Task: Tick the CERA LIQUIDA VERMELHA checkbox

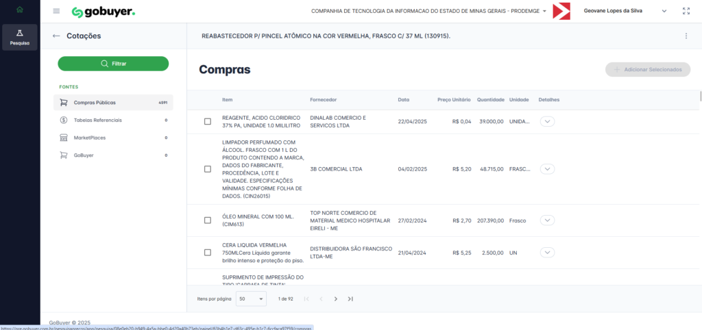Action: point(208,253)
